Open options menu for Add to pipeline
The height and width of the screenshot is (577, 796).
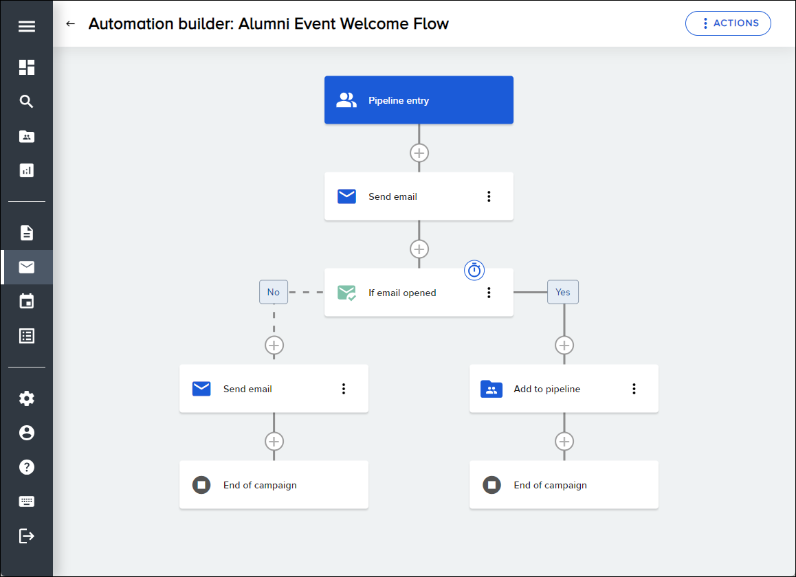point(634,389)
